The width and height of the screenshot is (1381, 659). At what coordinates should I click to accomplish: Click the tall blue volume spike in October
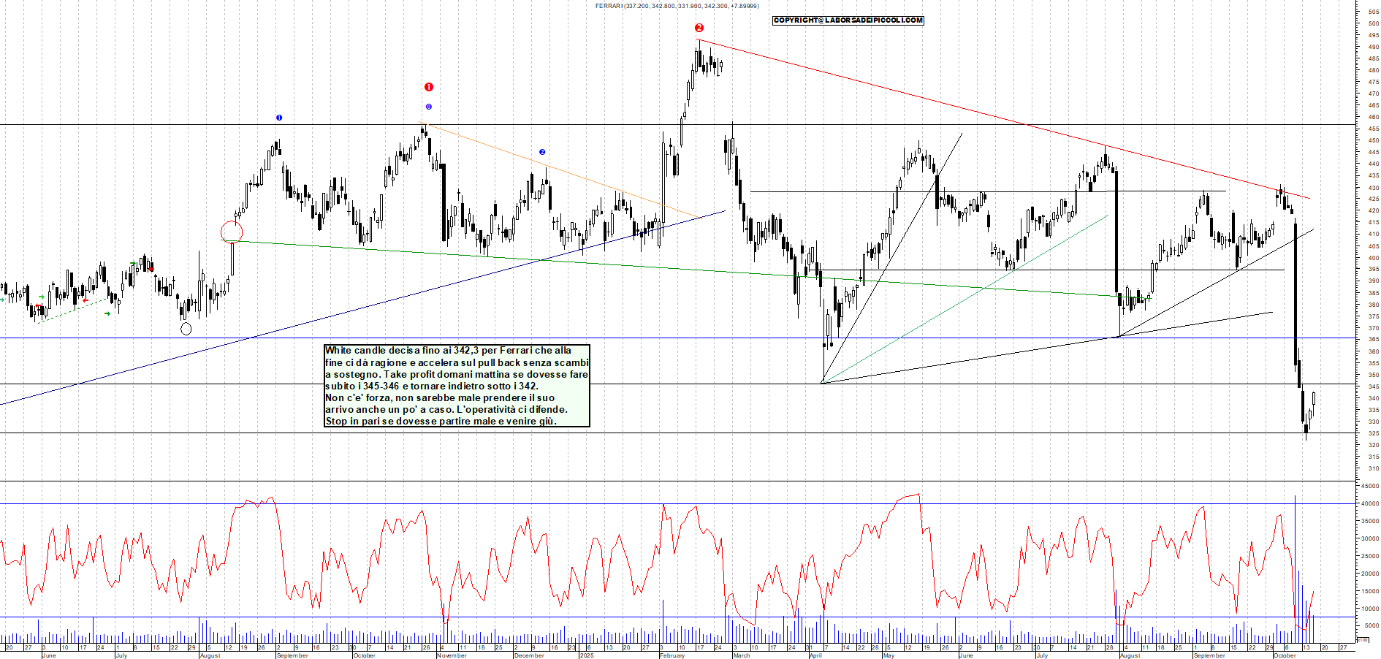[1295, 555]
